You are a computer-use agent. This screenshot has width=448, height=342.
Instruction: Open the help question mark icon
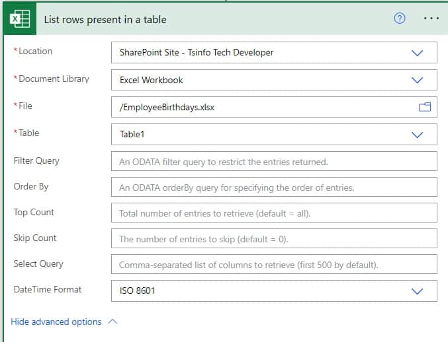400,18
